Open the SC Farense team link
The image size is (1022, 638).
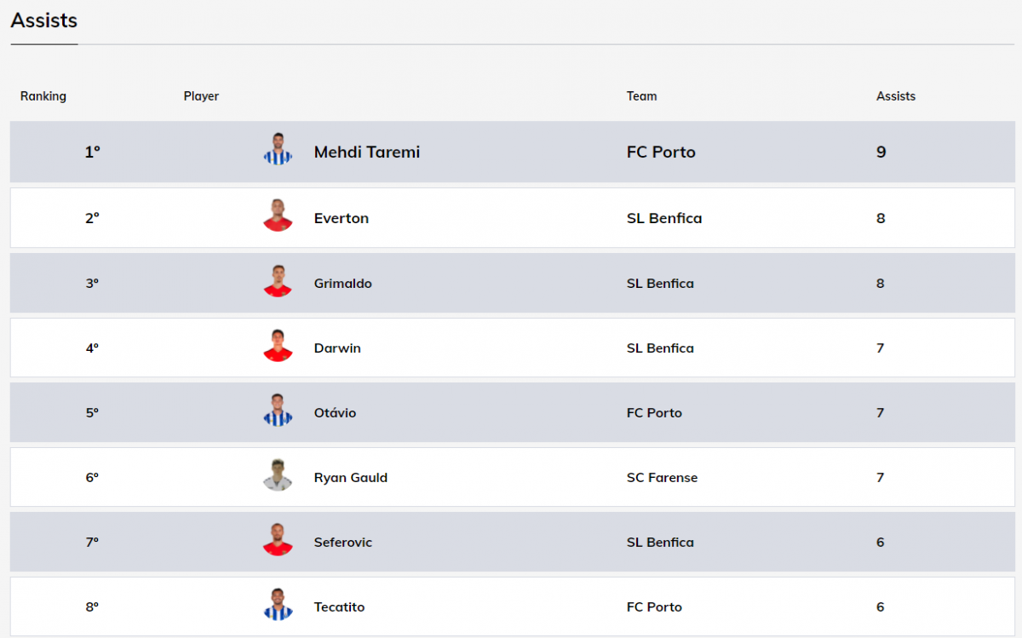[662, 478]
